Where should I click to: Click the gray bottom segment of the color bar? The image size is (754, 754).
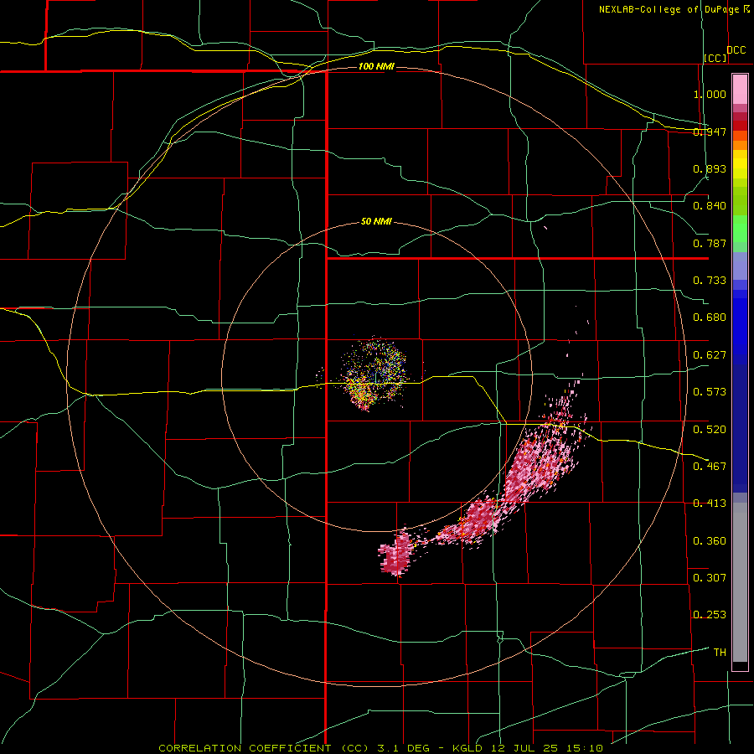coord(740,582)
